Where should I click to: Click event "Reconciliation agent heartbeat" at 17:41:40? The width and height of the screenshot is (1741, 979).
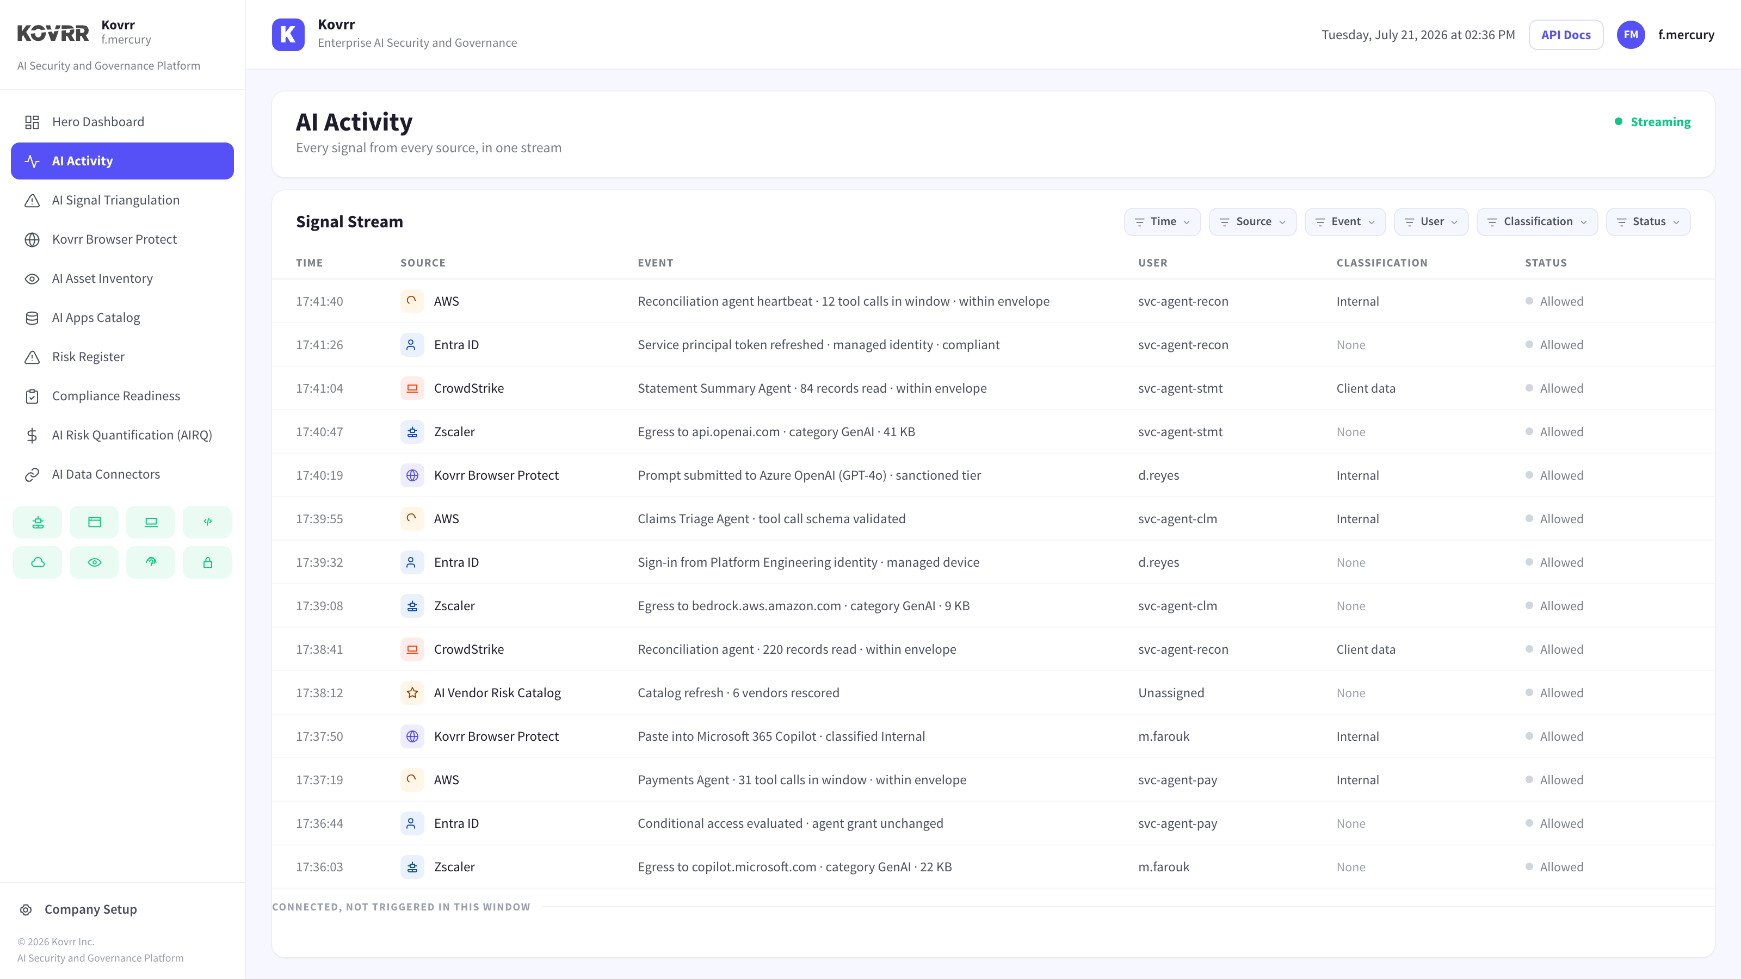click(x=843, y=301)
